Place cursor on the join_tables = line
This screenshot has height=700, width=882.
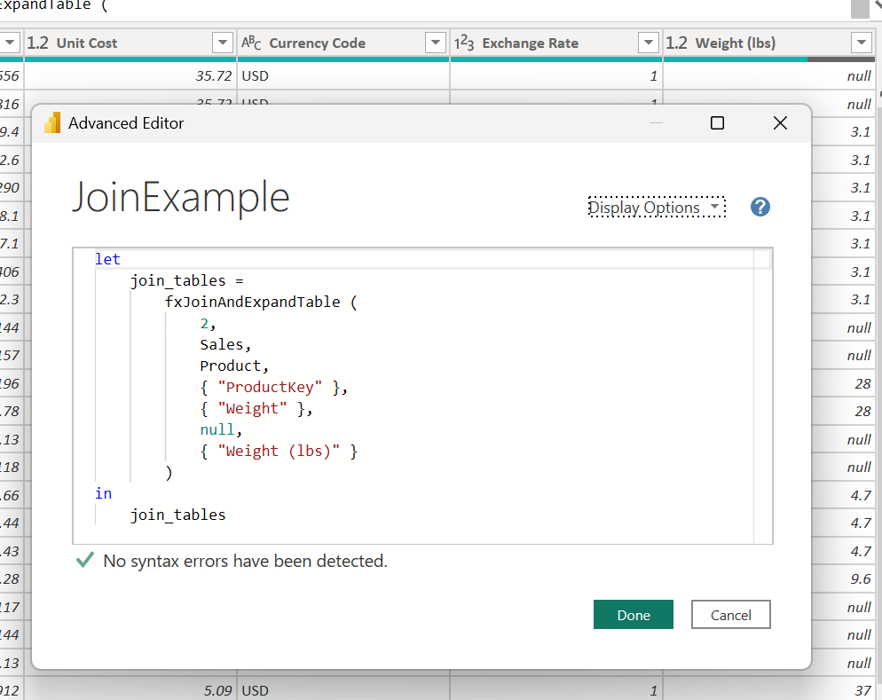[x=180, y=280]
